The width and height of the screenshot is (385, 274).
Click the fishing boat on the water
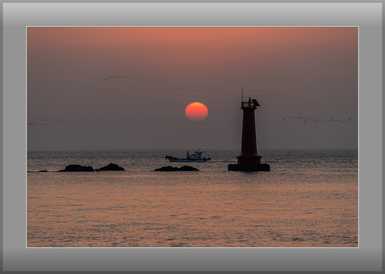coord(188,156)
